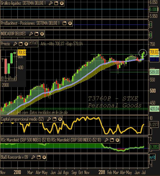Select the 2011 marker on time axis
Viewport: 160px width, 176px height.
[102, 172]
